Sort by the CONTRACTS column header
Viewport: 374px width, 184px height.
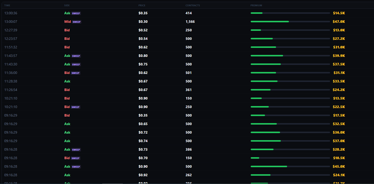pos(193,6)
